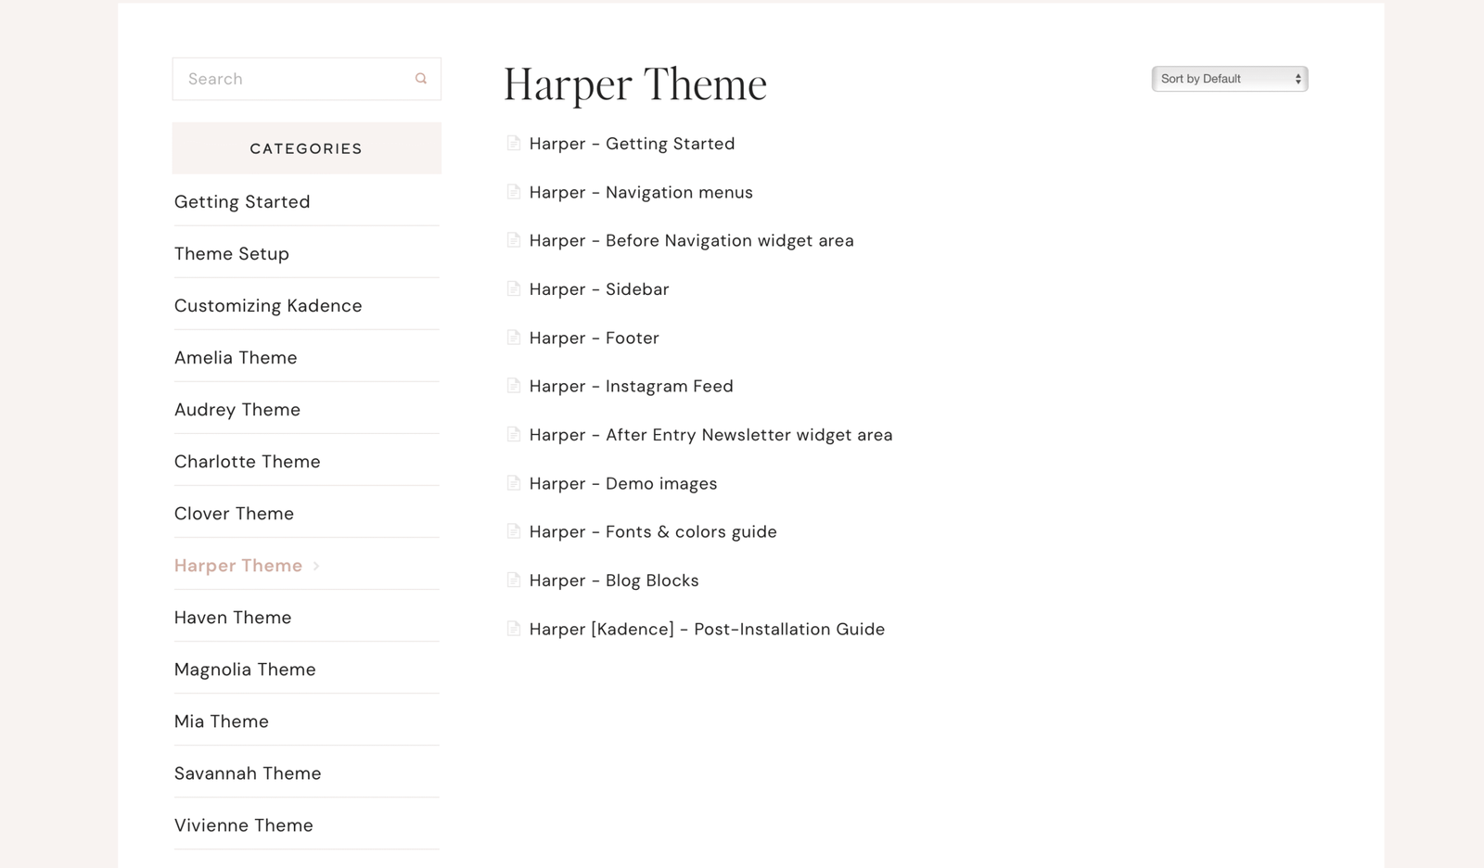
Task: Open Harper – Before Navigation widget area article
Action: click(691, 241)
